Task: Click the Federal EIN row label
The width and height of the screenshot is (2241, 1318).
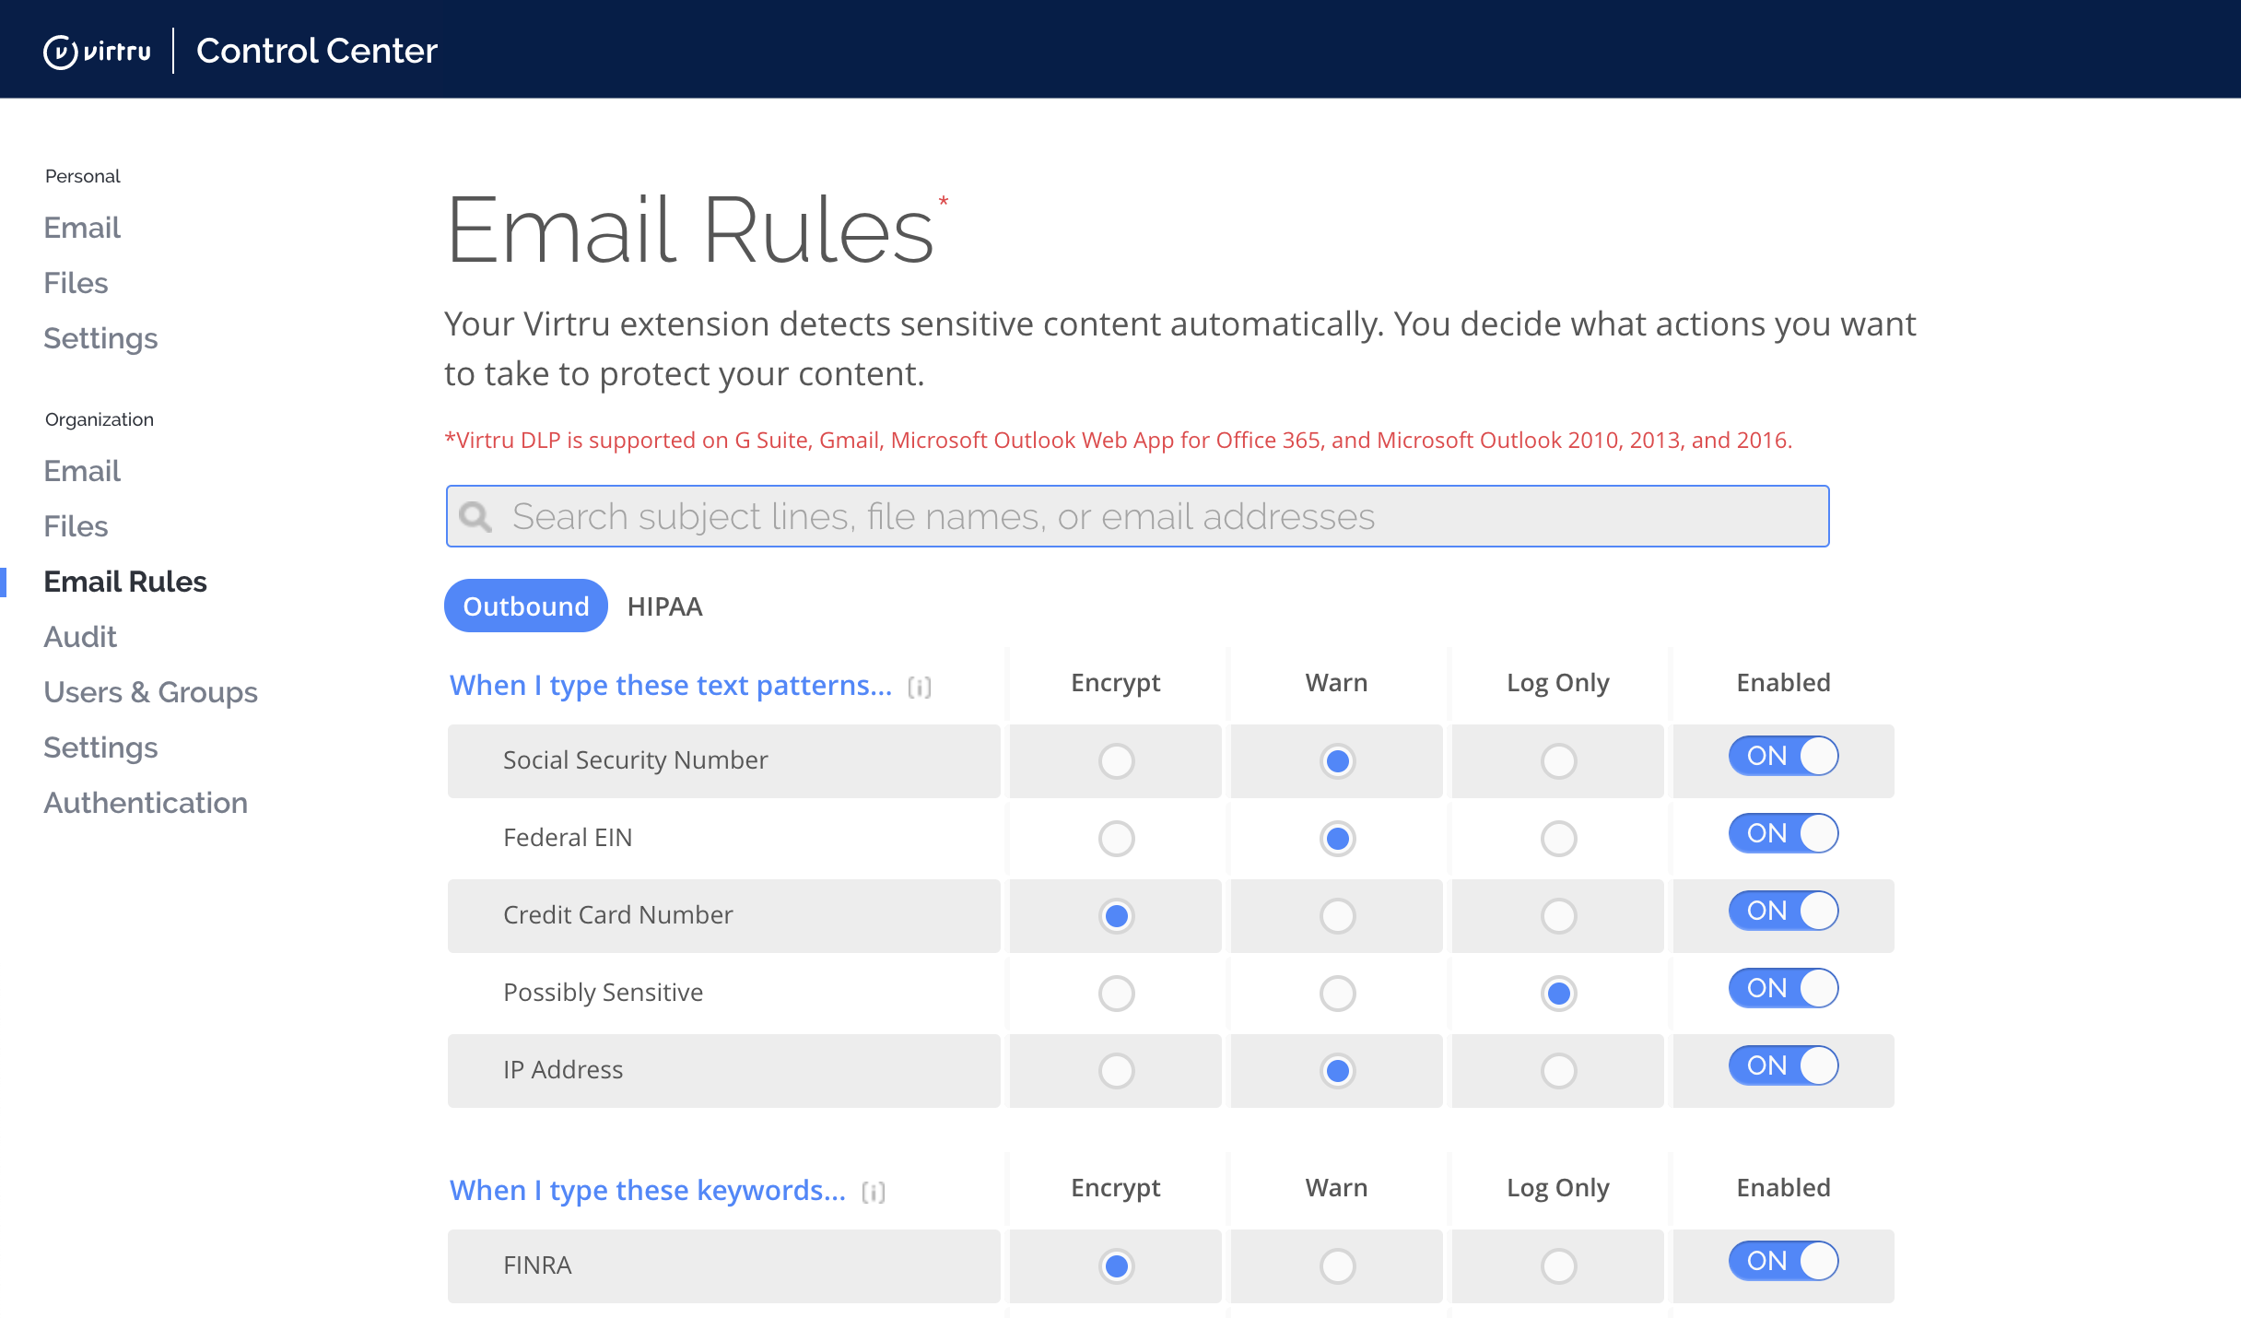Action: 568,838
